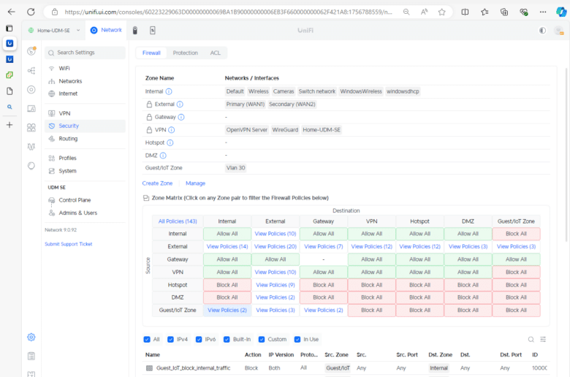Screen dimensions: 570x377
Task: Click the Manage zones link
Action: tap(196, 183)
